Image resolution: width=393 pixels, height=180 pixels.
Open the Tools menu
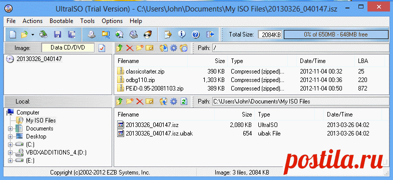pos(88,21)
